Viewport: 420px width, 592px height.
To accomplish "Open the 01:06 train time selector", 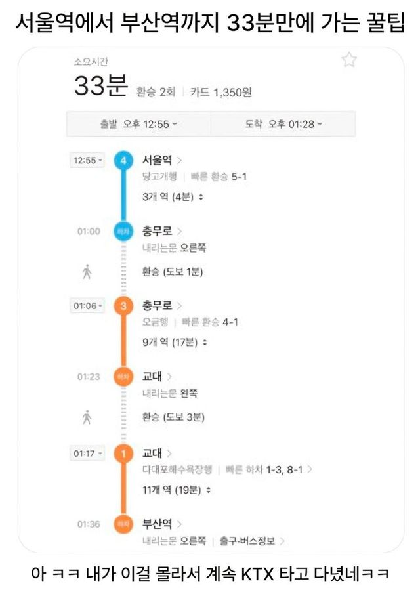I will click(x=87, y=306).
